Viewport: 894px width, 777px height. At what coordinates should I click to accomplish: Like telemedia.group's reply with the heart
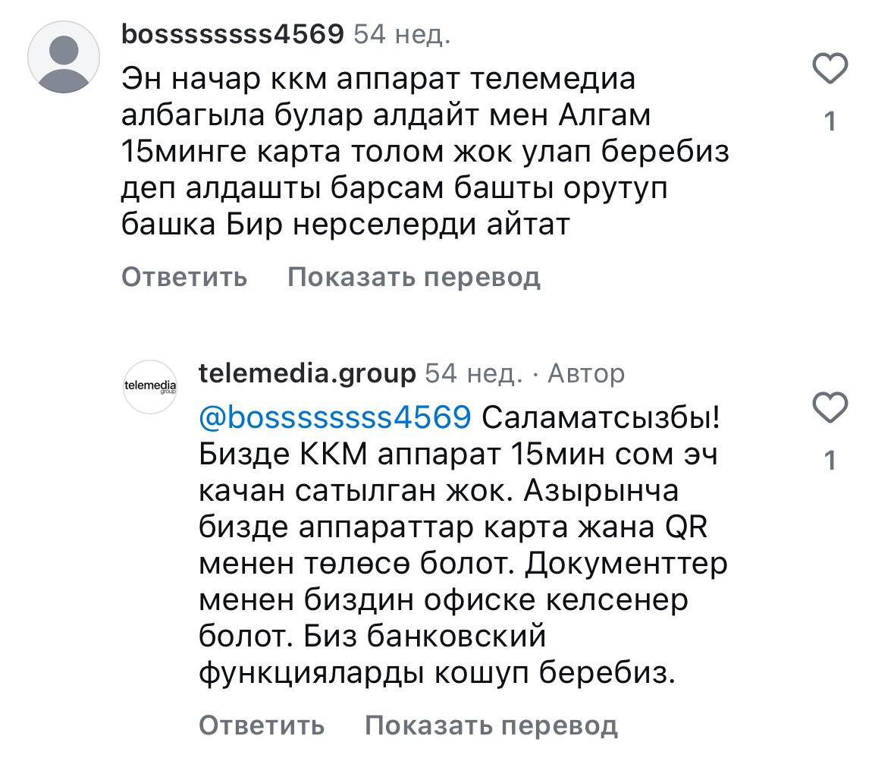(x=830, y=408)
